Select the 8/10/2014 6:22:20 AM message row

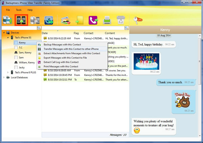pyautogui.click(x=86, y=38)
